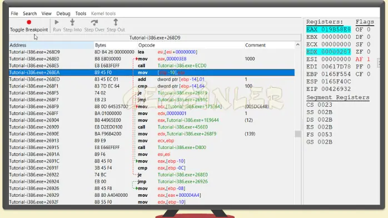Image resolution: width=388 pixels, height=218 pixels.
Task: Click the Run play icon
Action: pos(57,22)
